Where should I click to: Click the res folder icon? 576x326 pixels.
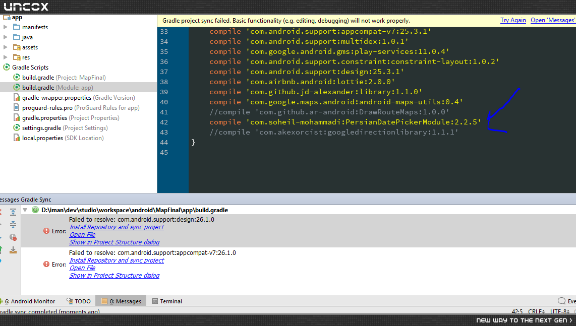(x=17, y=57)
